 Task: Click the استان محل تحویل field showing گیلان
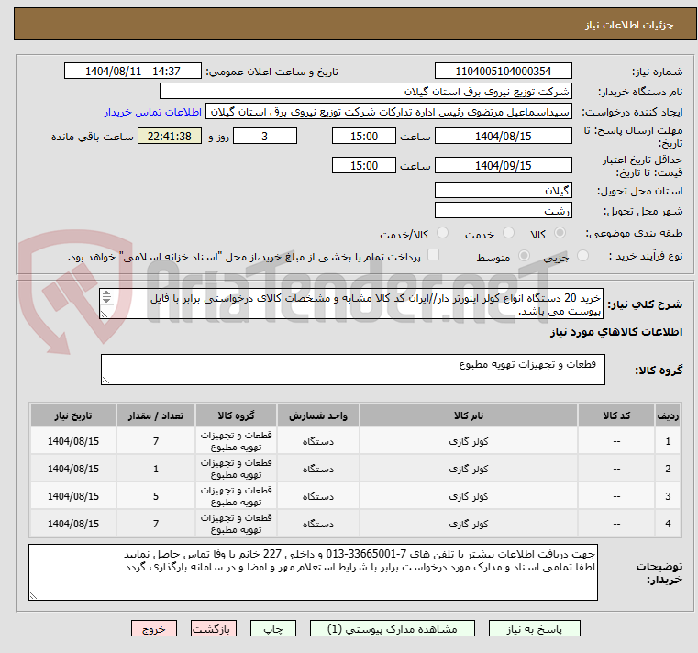click(x=503, y=190)
